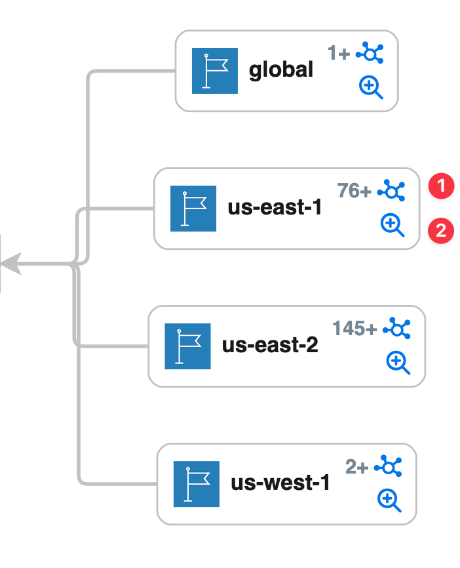The height and width of the screenshot is (568, 460).
Task: Click the red annotation badge numbered 1
Action: pyautogui.click(x=441, y=186)
